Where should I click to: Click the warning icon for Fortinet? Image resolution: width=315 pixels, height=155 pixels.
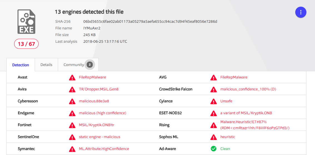[72, 125]
